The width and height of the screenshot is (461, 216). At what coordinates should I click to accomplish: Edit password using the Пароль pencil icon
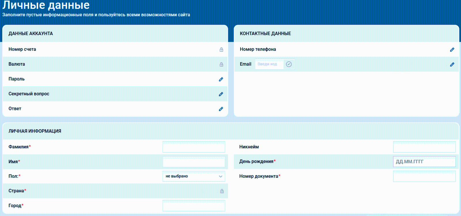[221, 79]
